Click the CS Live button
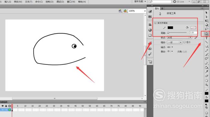The image size is (210, 117). pyautogui.click(x=179, y=2)
